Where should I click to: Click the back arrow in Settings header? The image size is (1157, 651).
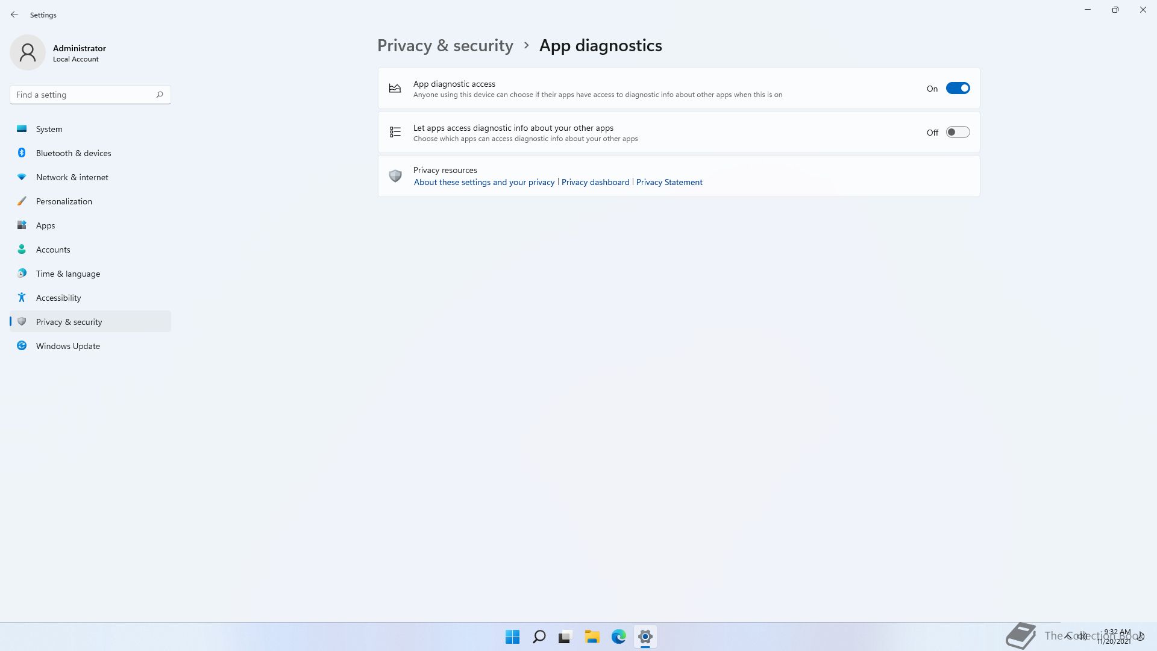tap(14, 14)
